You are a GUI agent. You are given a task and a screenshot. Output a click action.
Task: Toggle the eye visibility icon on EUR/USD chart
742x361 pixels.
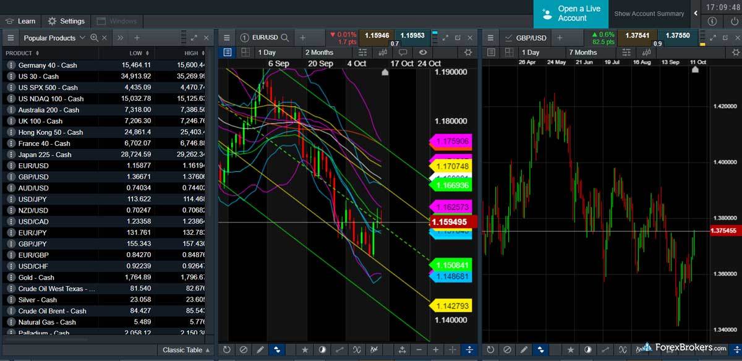pos(423,53)
